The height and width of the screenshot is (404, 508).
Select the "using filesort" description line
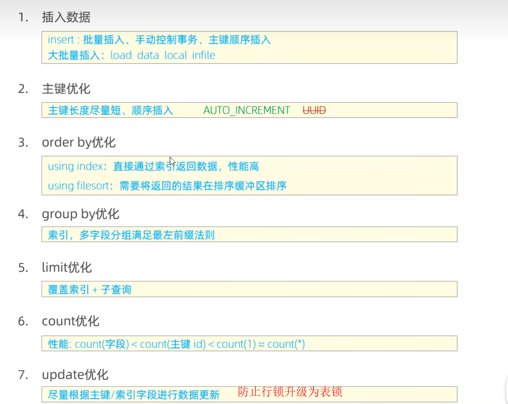click(167, 186)
